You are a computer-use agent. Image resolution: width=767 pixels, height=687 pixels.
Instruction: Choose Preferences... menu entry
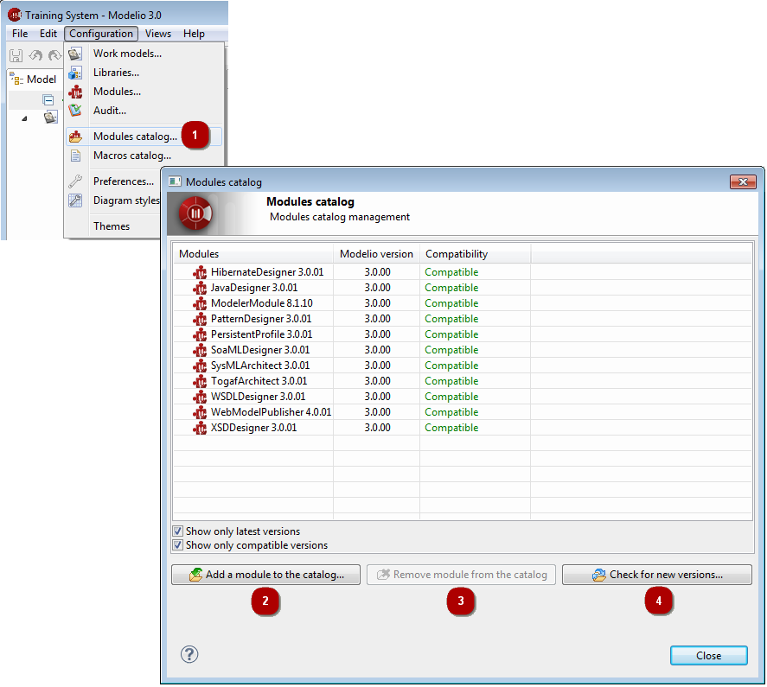113,181
